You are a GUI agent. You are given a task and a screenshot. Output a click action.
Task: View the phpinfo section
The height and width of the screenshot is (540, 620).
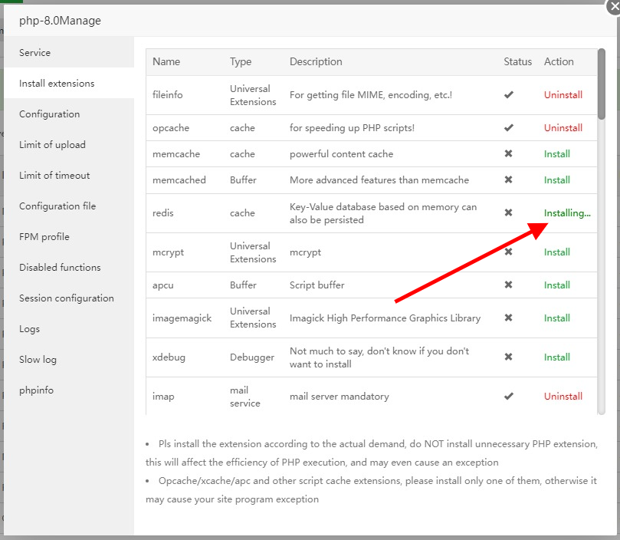coord(37,390)
